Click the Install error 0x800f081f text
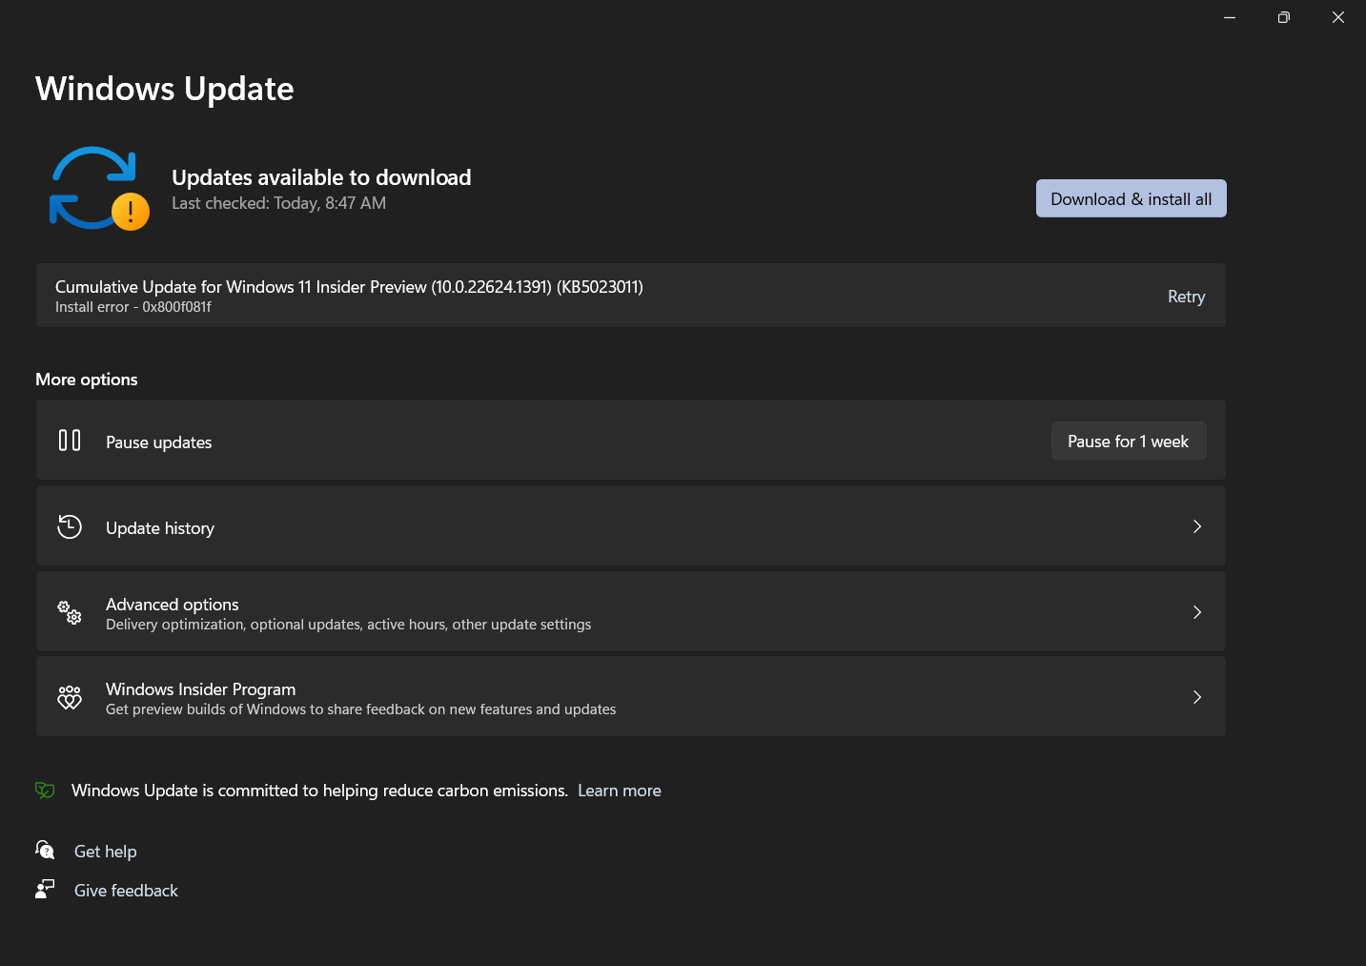The height and width of the screenshot is (966, 1366). (x=133, y=307)
